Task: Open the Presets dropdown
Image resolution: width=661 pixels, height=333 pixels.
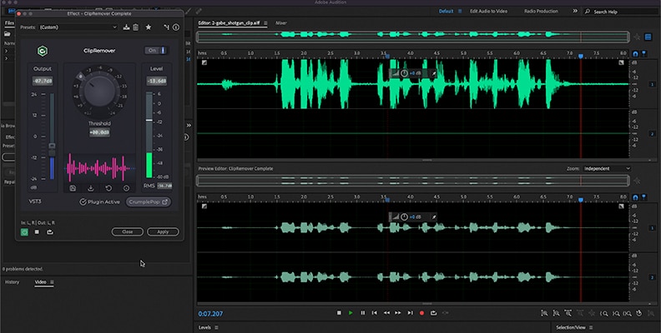Action: click(x=78, y=27)
